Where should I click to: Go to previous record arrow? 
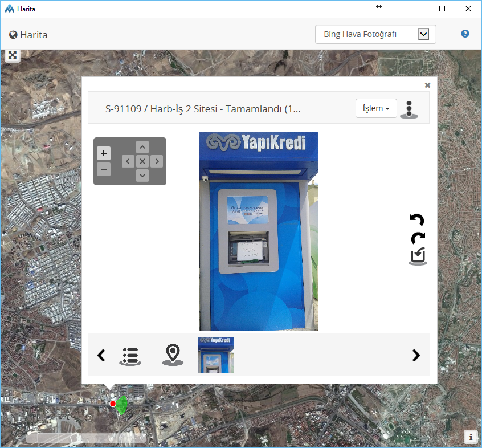click(101, 355)
